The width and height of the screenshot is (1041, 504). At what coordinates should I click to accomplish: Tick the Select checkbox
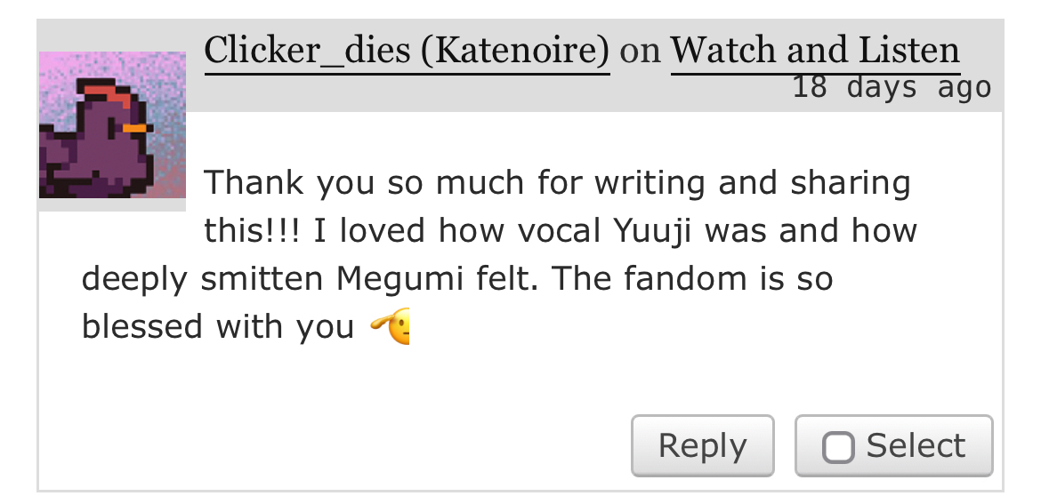coord(838,446)
